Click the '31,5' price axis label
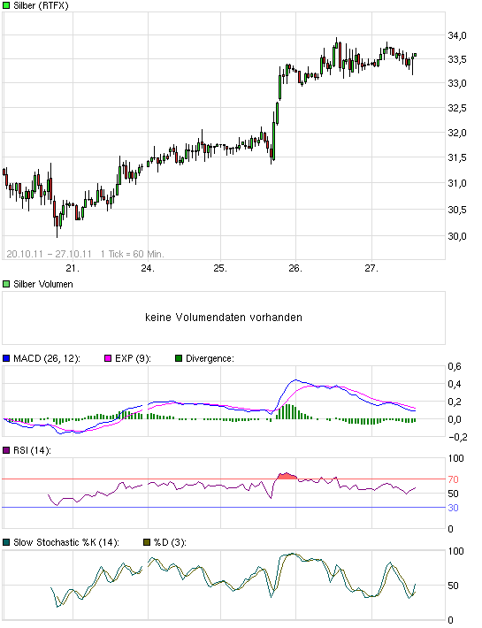482x628 pixels. click(457, 157)
